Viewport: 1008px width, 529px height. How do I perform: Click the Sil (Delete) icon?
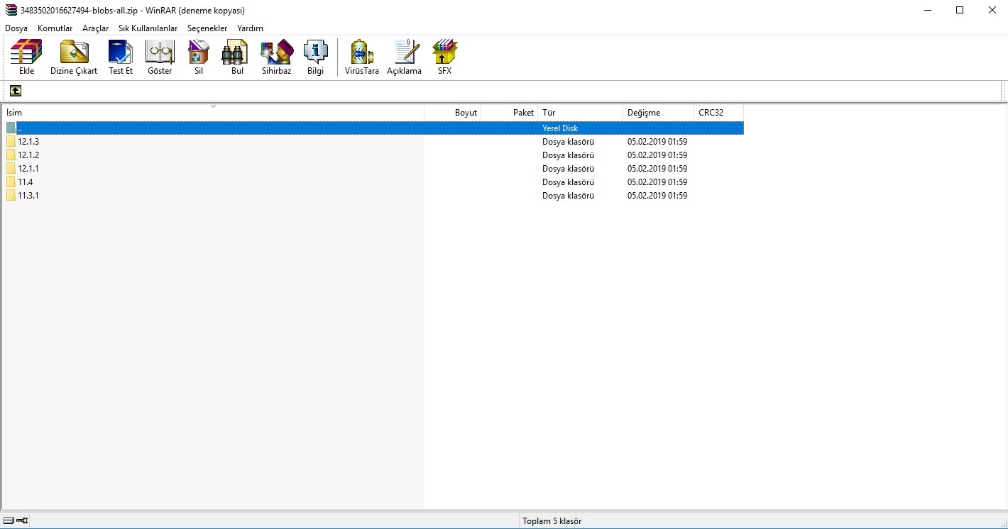(199, 57)
